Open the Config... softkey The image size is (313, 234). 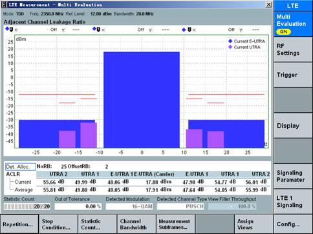[x=293, y=224]
